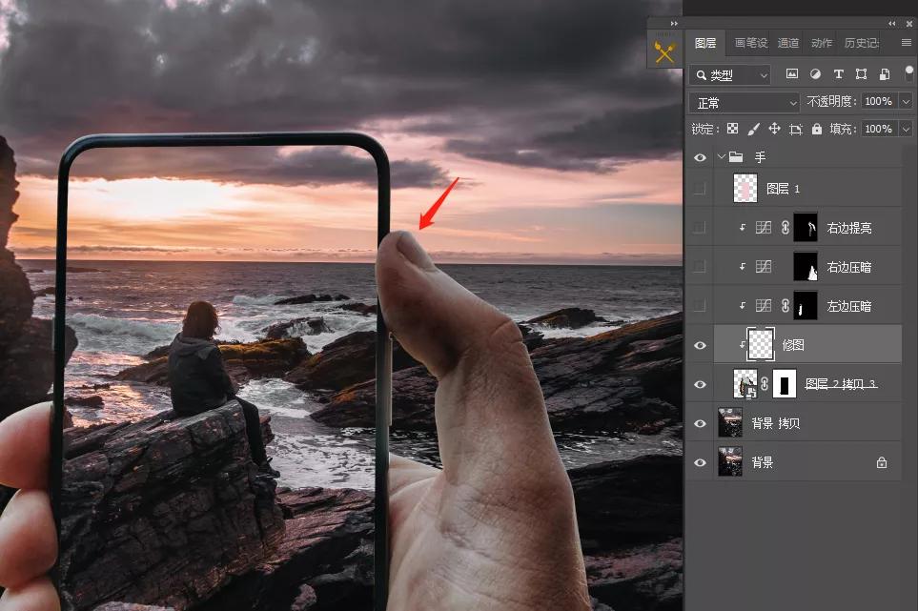Lock artboard nesting crop icon
The width and height of the screenshot is (918, 611).
[x=795, y=129]
